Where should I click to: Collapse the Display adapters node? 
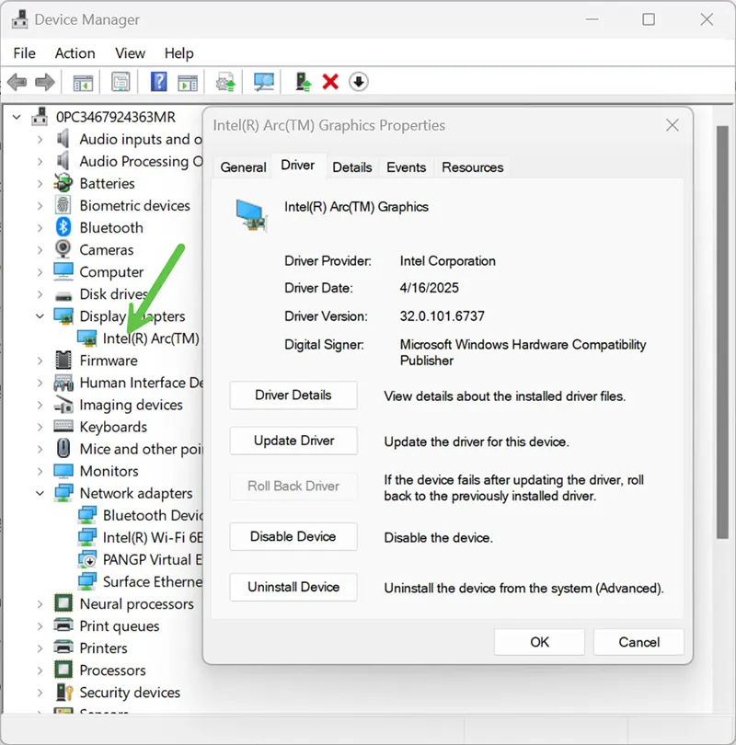40,316
